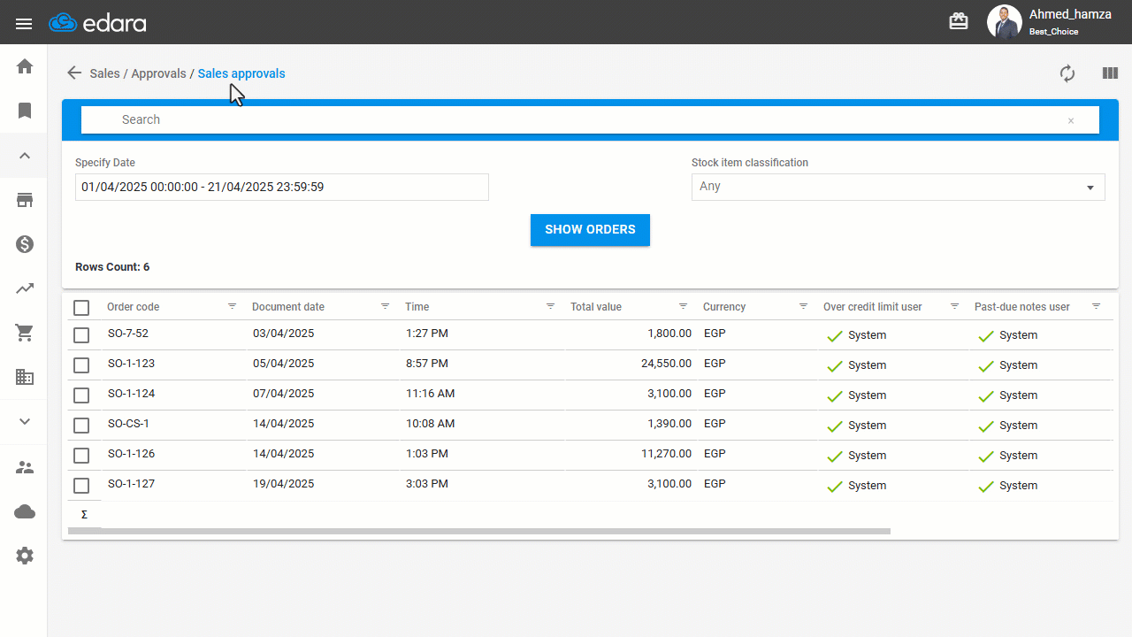Collapse the sidebar section with up chevron

[x=25, y=156]
